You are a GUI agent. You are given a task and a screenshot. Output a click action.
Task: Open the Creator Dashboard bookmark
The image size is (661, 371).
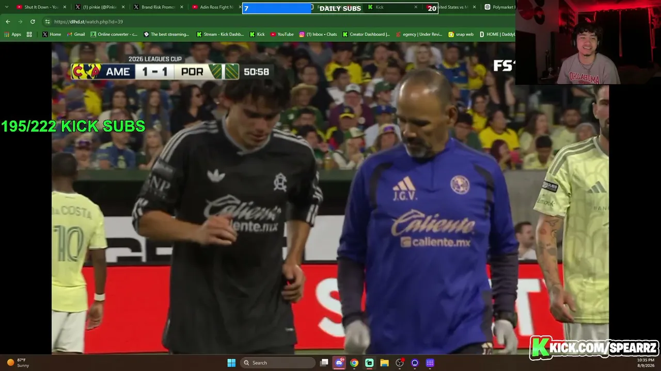[x=366, y=35]
